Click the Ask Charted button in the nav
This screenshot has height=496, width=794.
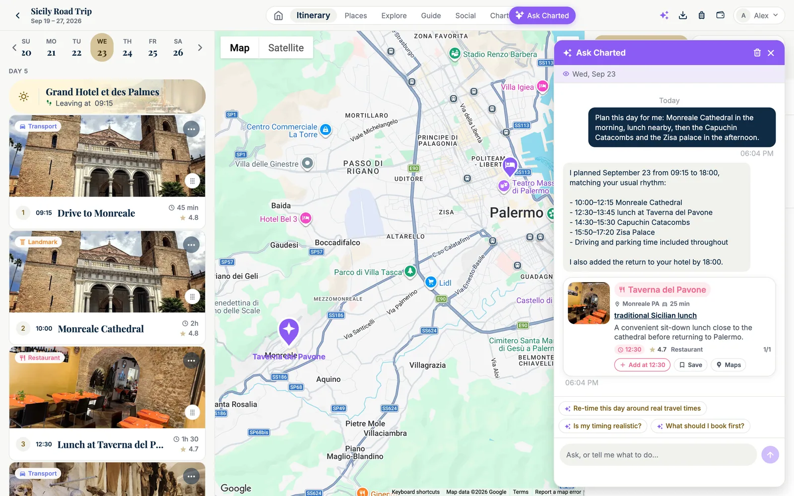click(542, 15)
